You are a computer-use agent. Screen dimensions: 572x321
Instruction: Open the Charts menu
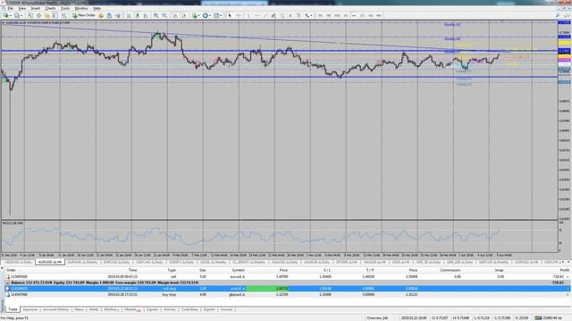point(50,8)
